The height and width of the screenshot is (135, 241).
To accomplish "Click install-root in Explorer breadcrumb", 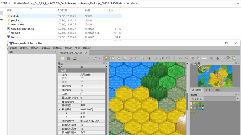I will coord(133,3).
